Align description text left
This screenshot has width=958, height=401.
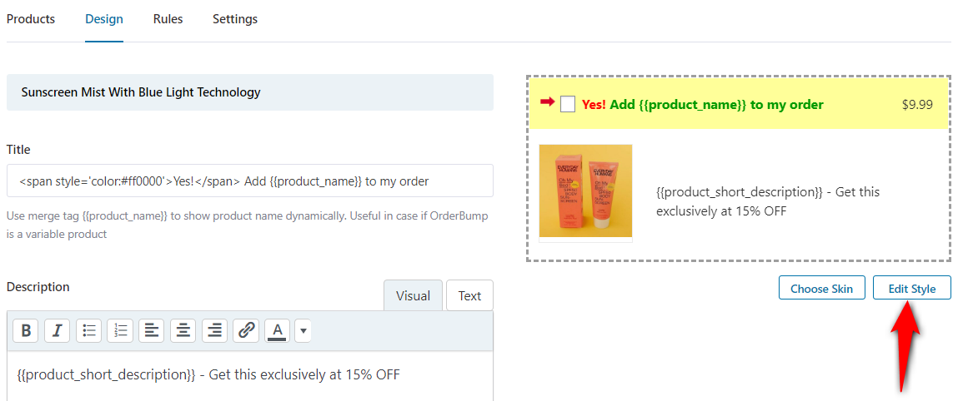pyautogui.click(x=152, y=330)
